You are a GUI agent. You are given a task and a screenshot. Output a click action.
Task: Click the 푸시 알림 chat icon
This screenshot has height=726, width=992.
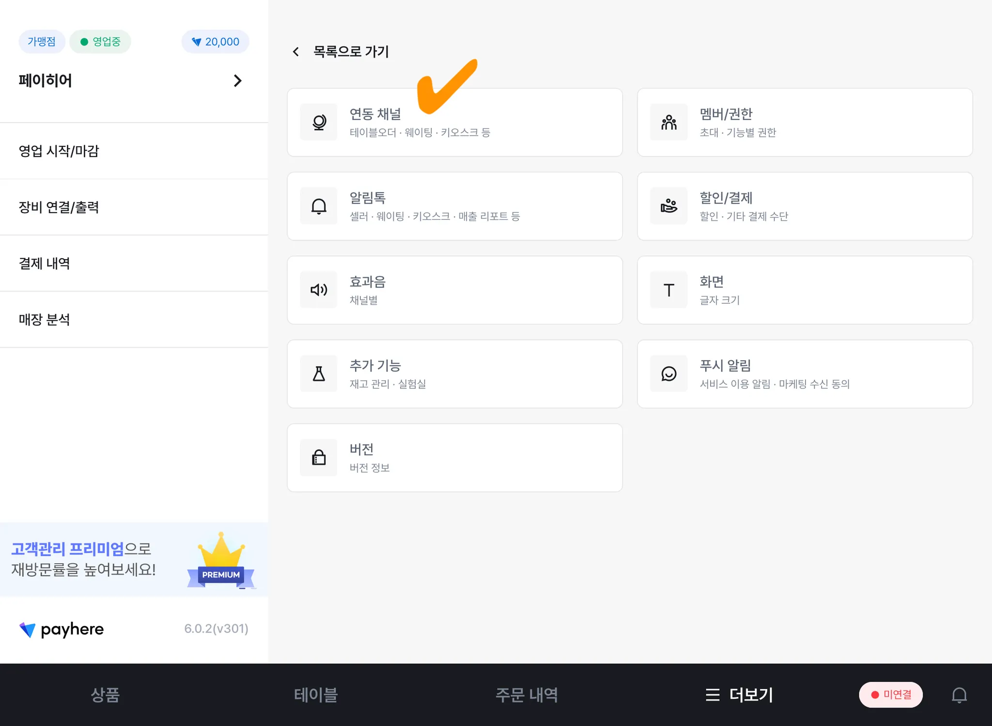[668, 373]
